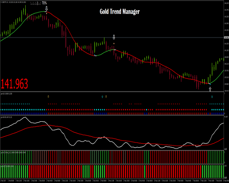Click the current price marker on right axis
This screenshot has width=229, height=183.
226,38
